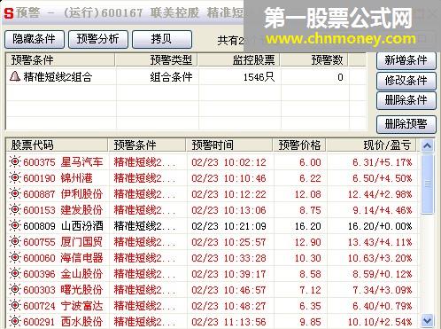Click the alert list scrollbar thumb
The height and width of the screenshot is (329, 441).
427,184
